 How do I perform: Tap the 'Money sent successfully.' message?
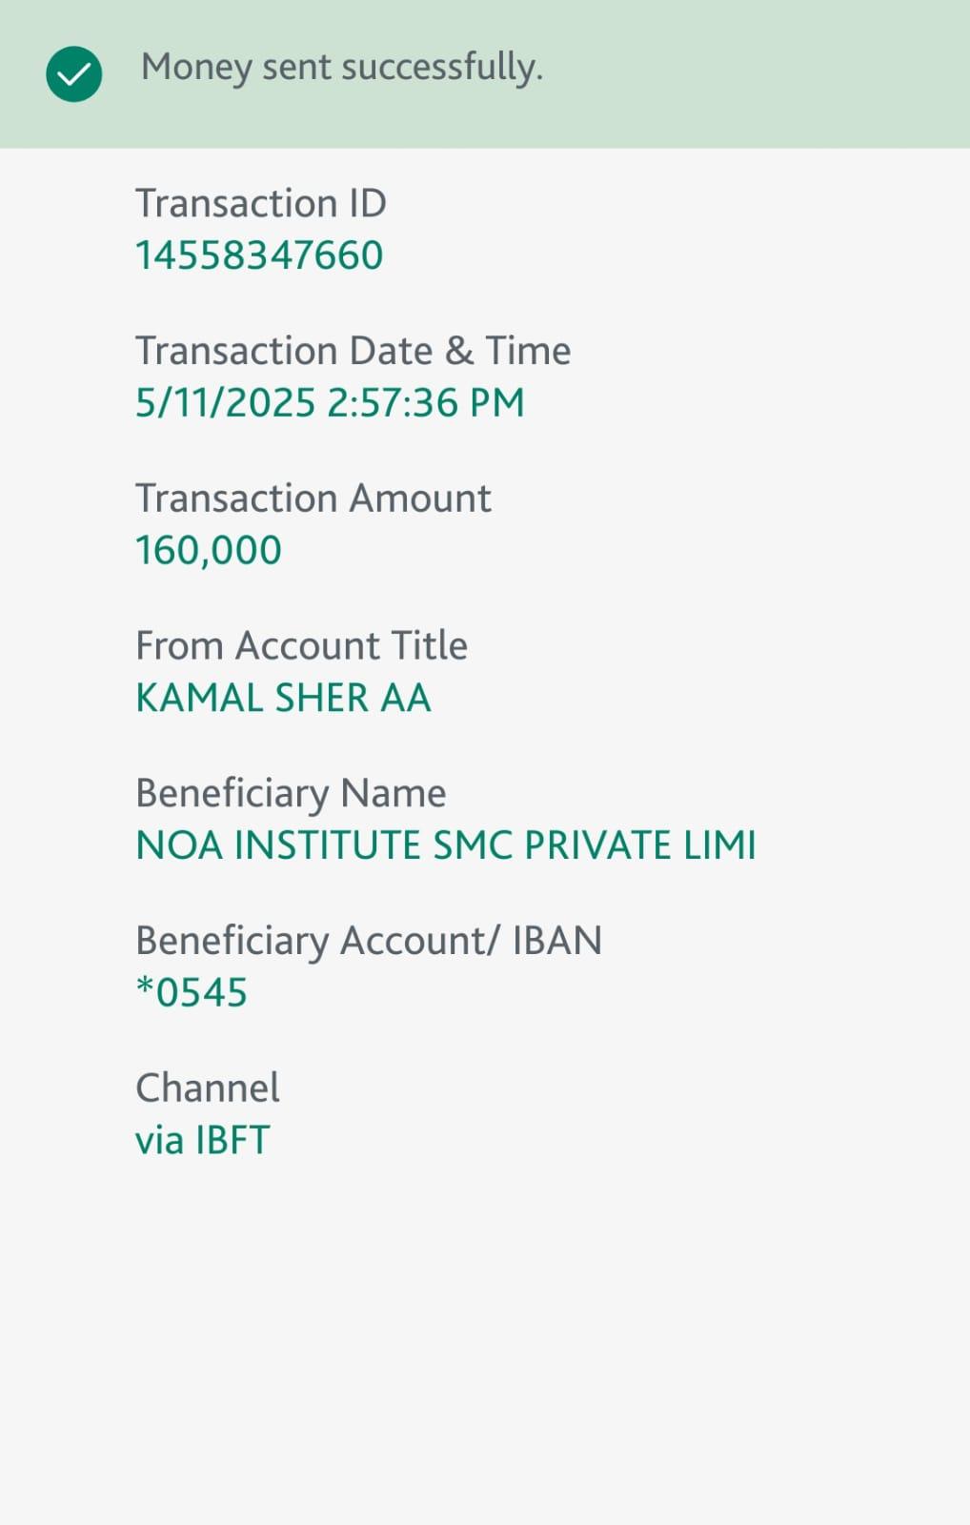click(x=341, y=68)
